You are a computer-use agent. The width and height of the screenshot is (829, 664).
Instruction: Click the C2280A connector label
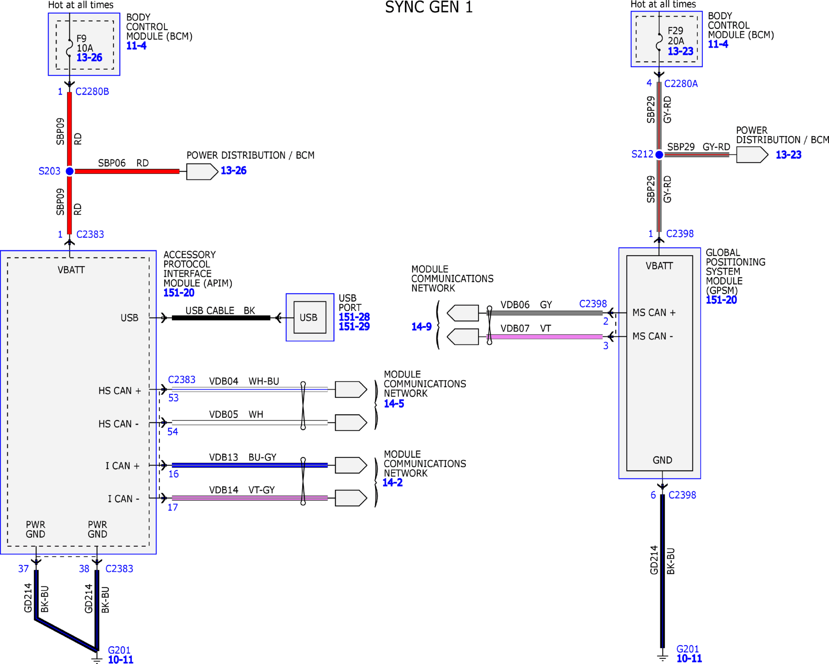(681, 84)
